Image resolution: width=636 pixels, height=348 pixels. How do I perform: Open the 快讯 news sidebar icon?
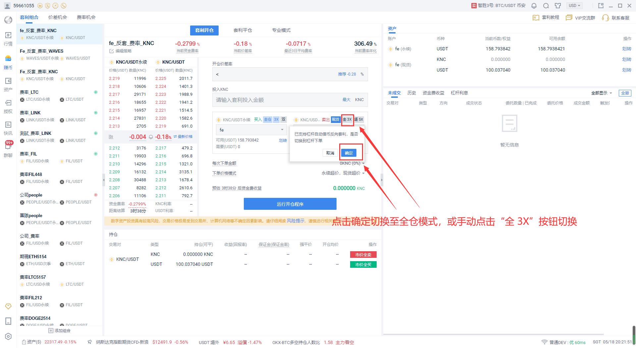(x=8, y=128)
